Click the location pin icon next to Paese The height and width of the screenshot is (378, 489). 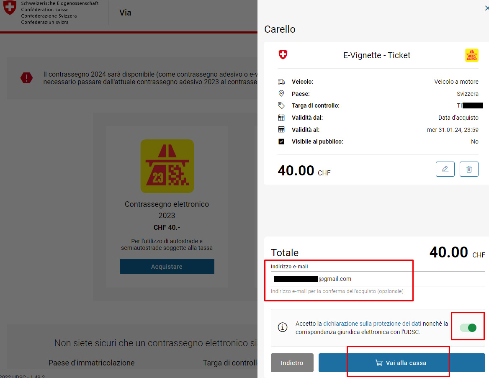point(281,93)
